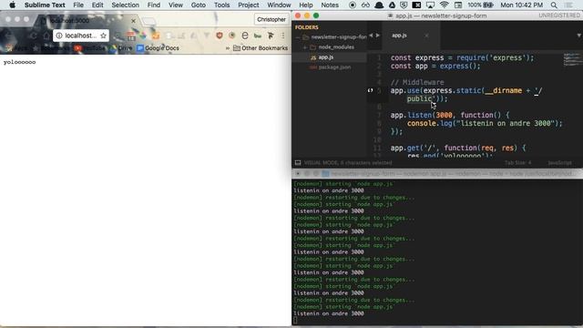Open the Tools menu
The image size is (583, 328).
click(221, 5)
